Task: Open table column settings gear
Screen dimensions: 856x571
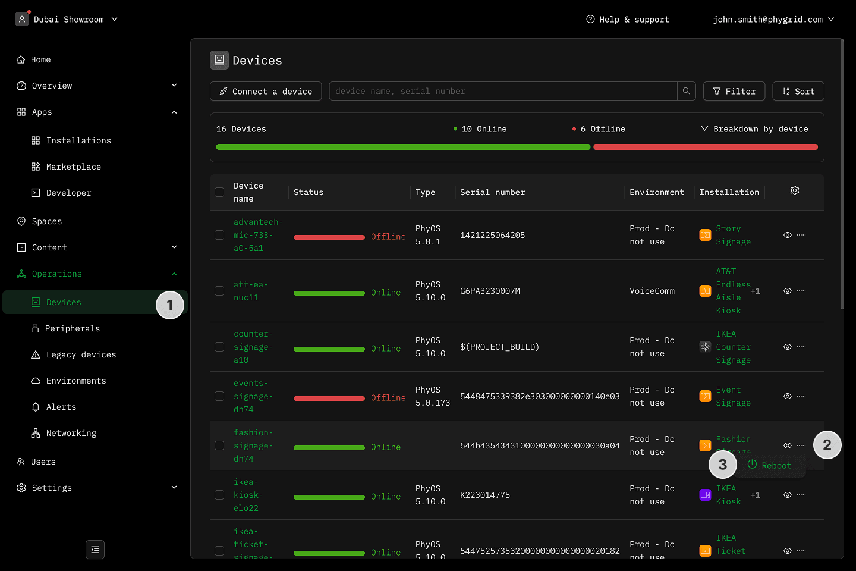Action: tap(794, 190)
